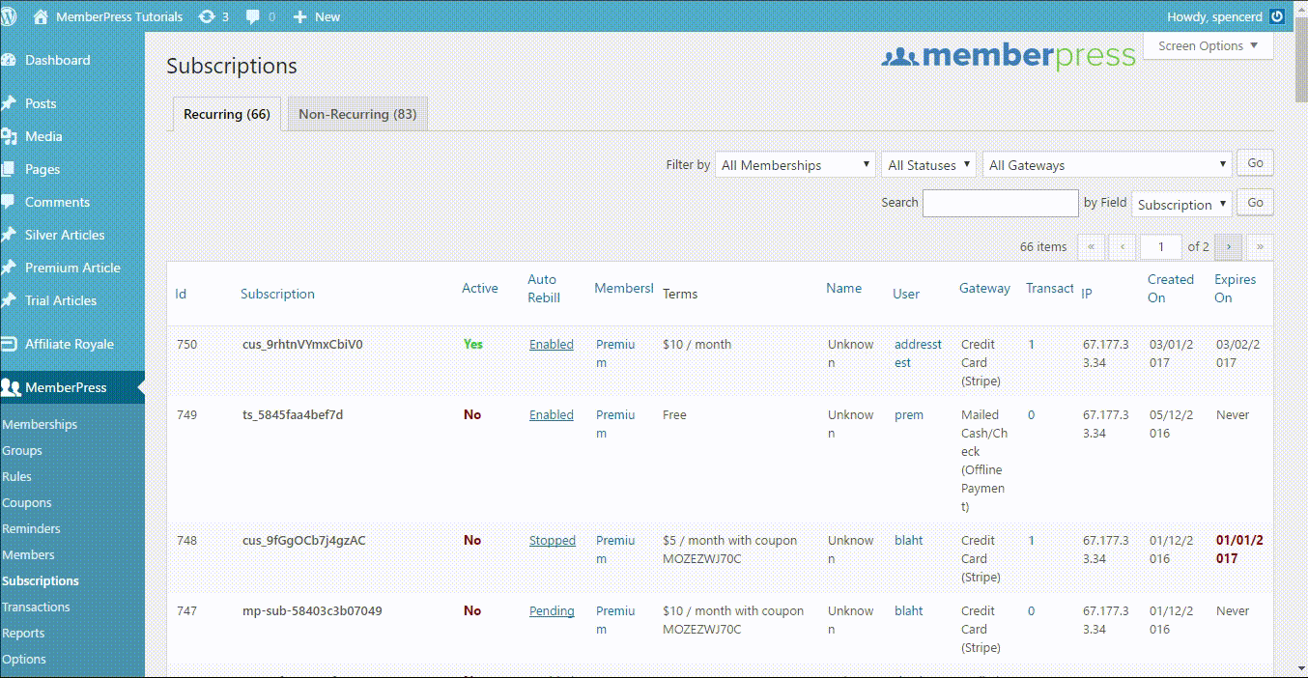The width and height of the screenshot is (1308, 678).
Task: Click the Comments bubble icon in sidebar
Action: [9, 202]
